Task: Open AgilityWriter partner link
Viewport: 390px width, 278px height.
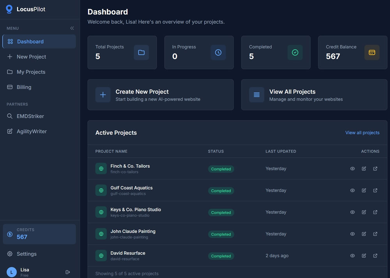Action: tap(32, 131)
